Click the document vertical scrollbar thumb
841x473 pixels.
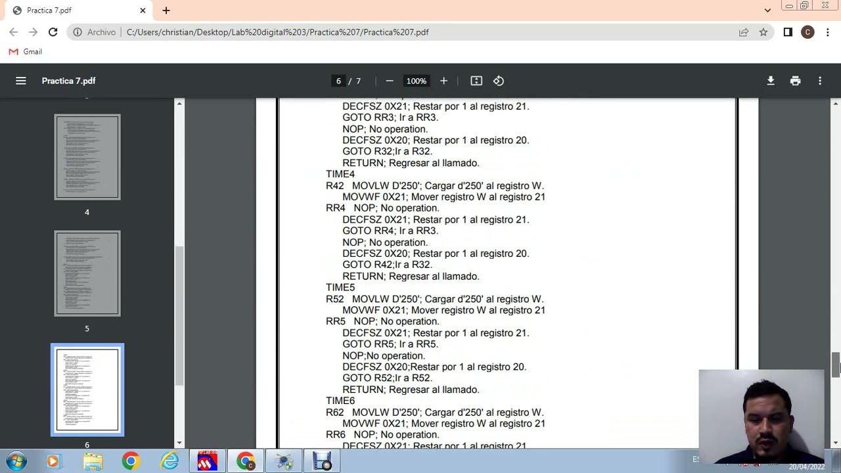[836, 365]
